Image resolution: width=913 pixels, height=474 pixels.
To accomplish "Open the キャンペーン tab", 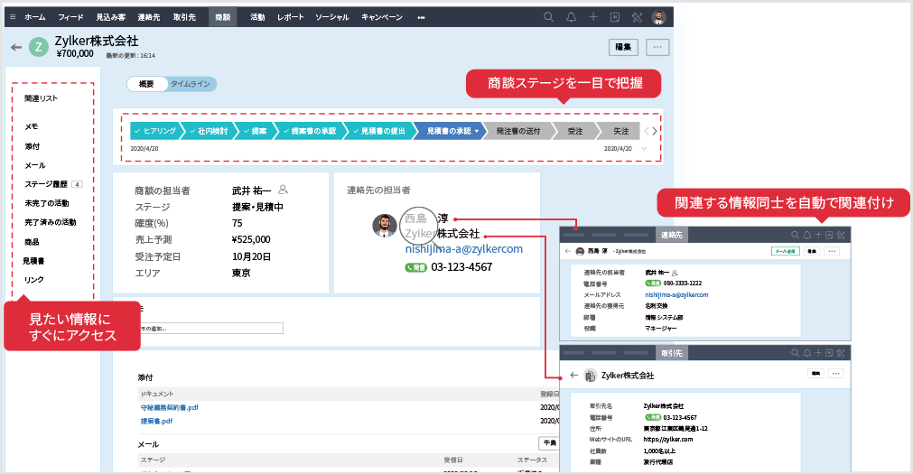I will pyautogui.click(x=382, y=17).
